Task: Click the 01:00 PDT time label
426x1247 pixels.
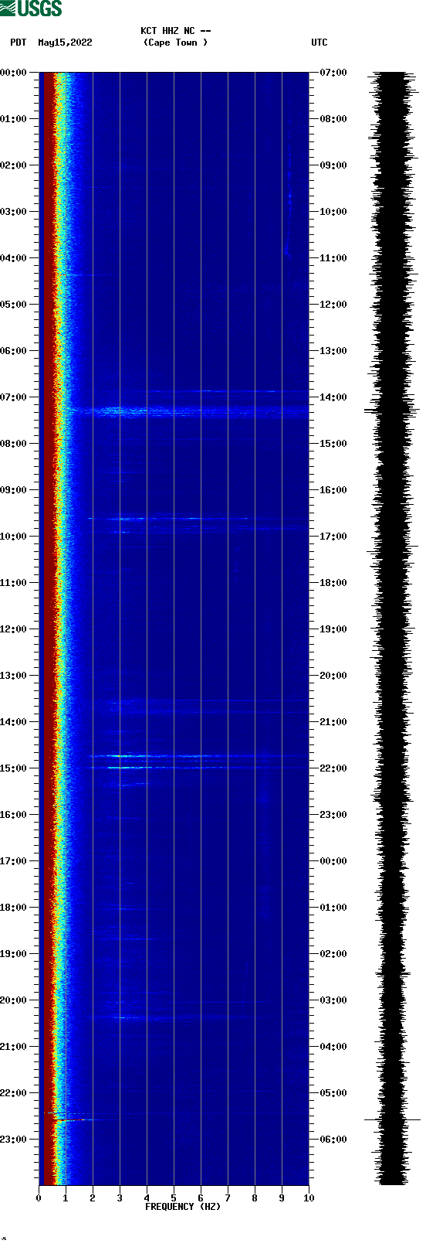Action: pos(14,119)
